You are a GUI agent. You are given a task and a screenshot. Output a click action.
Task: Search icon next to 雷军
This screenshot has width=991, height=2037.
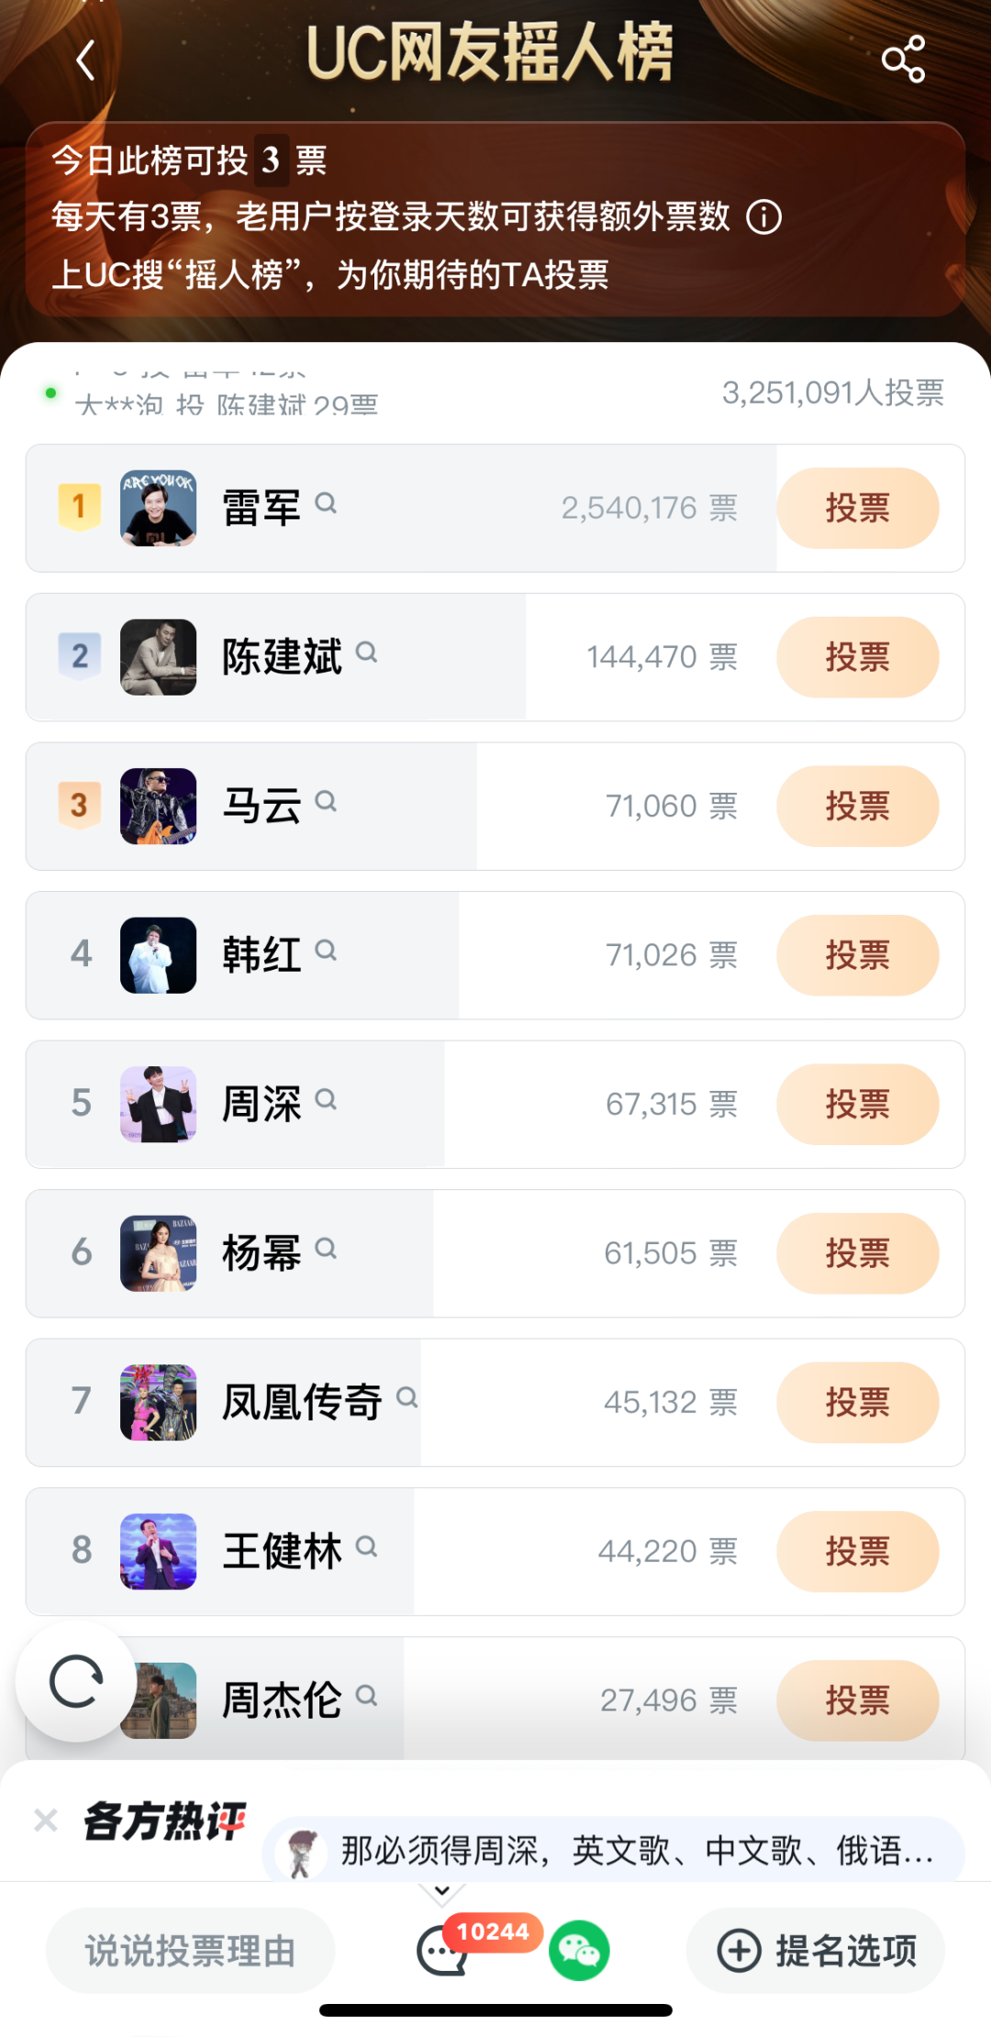point(326,503)
